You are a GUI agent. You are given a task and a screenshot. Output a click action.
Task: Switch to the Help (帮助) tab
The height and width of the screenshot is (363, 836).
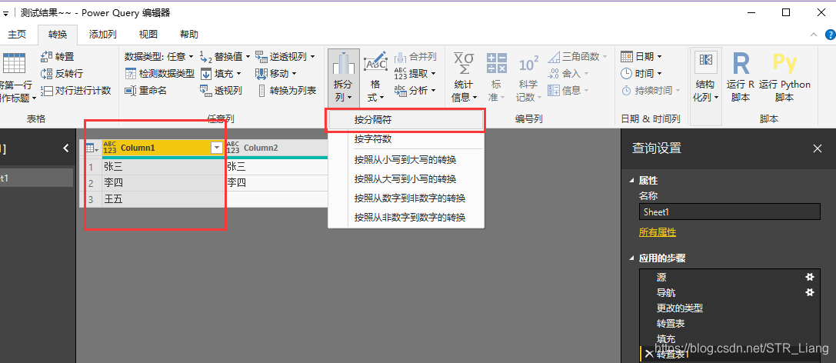pos(189,35)
